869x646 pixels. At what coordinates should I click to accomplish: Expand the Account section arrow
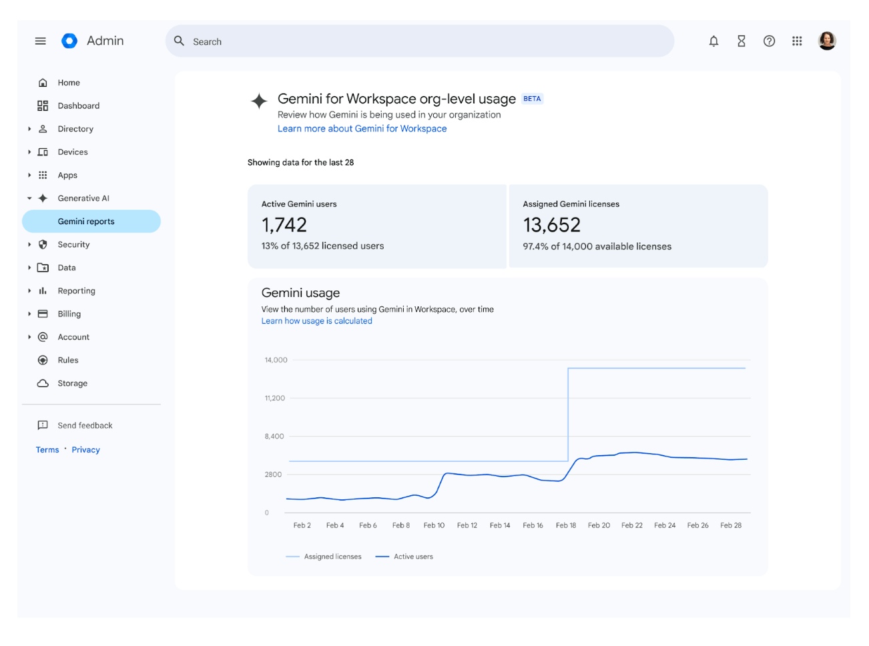click(29, 337)
